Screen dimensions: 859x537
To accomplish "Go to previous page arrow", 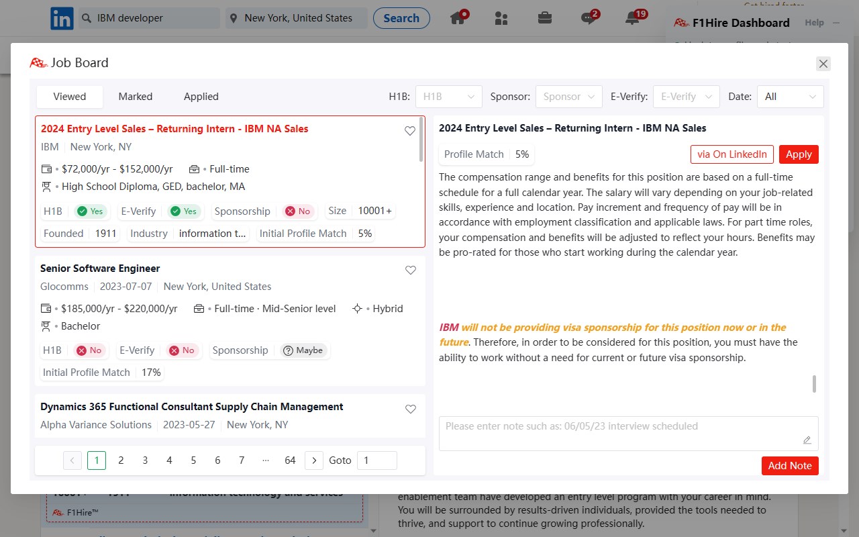I will pyautogui.click(x=72, y=460).
